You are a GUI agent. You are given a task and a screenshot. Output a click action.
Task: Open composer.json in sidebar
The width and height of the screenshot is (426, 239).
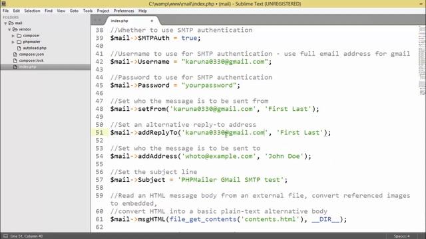click(x=31, y=54)
